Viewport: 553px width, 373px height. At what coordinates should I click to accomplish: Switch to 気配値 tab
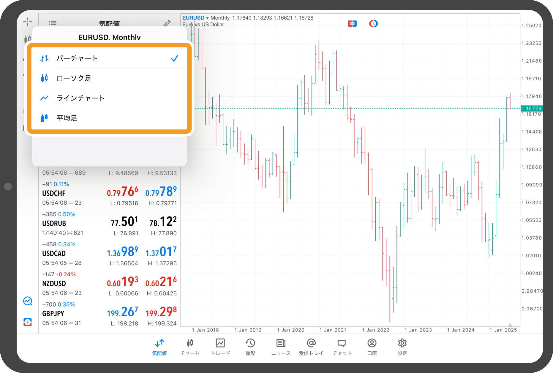pos(159,347)
